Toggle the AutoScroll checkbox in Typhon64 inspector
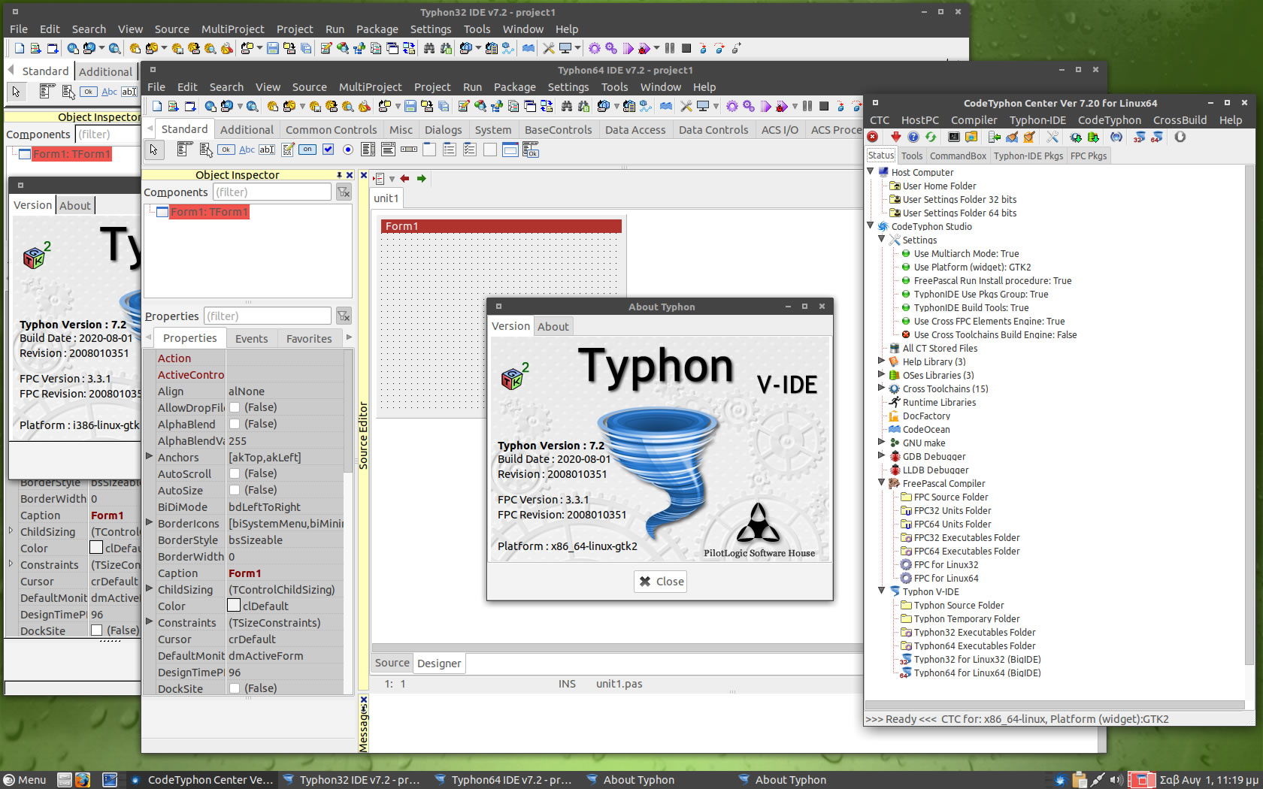This screenshot has width=1263, height=789. click(235, 473)
